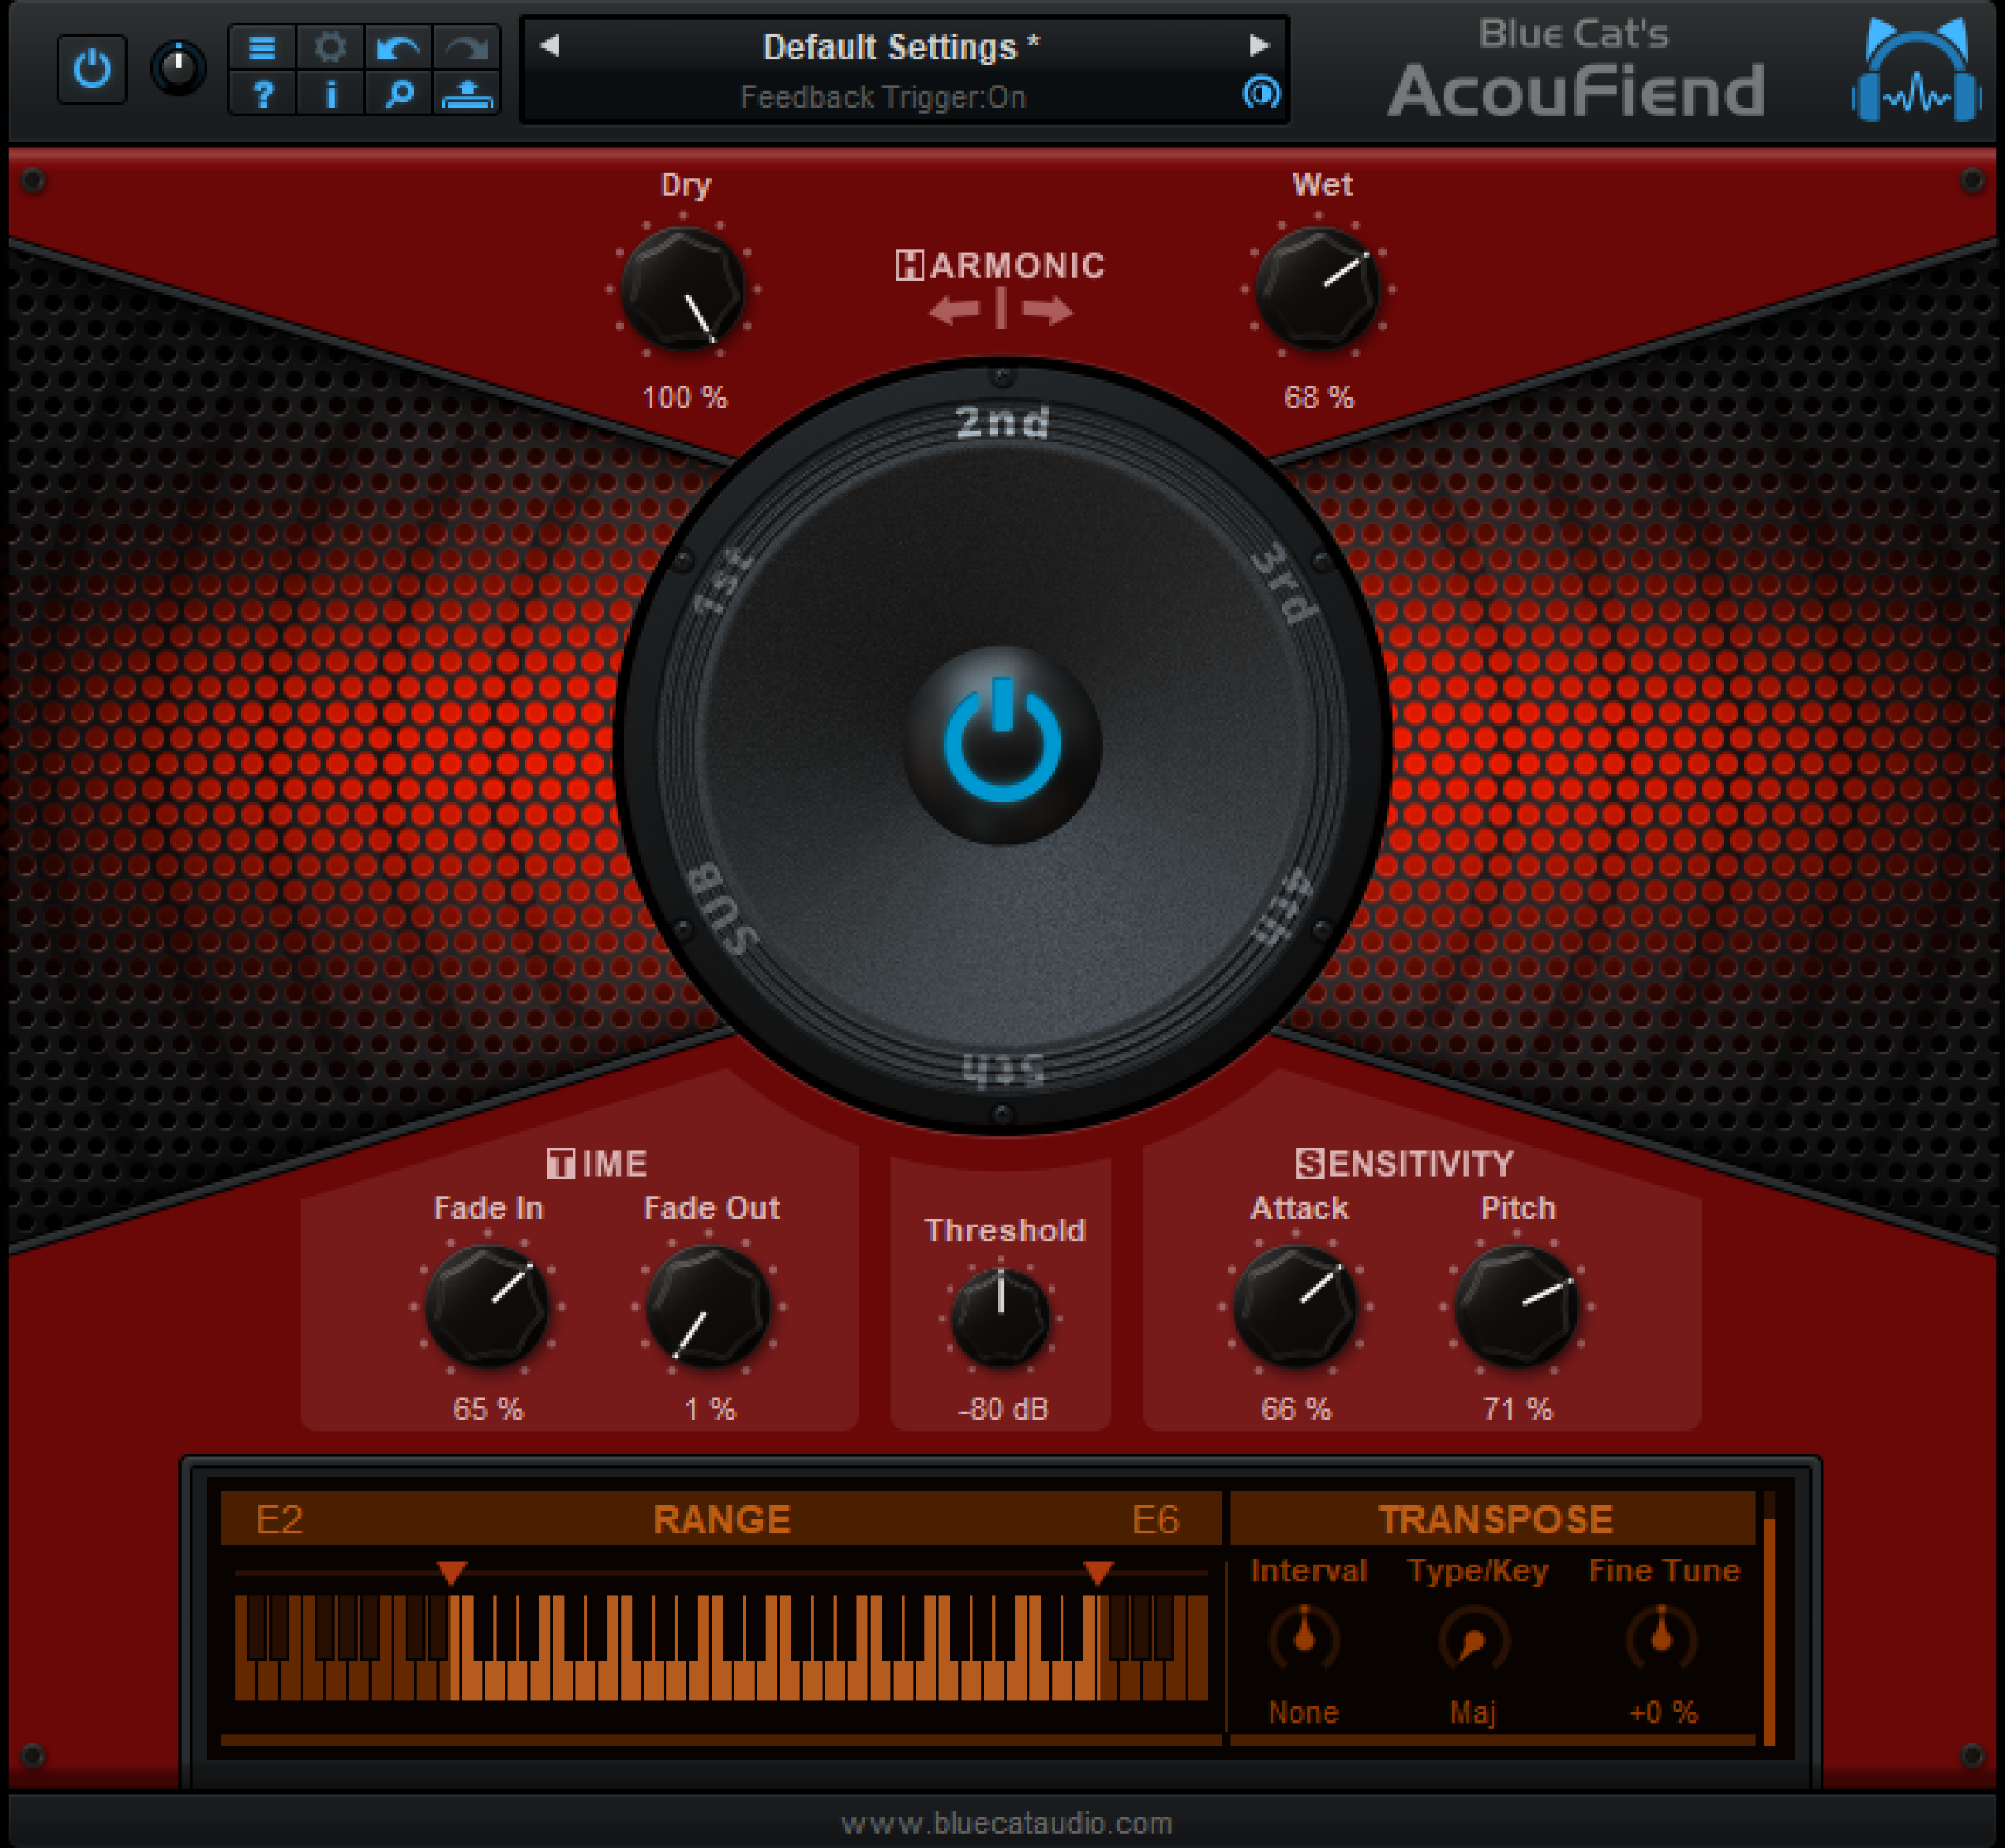The width and height of the screenshot is (2005, 1848).
Task: Select the 2nd harmonic on the speaker
Action: (x=1002, y=422)
